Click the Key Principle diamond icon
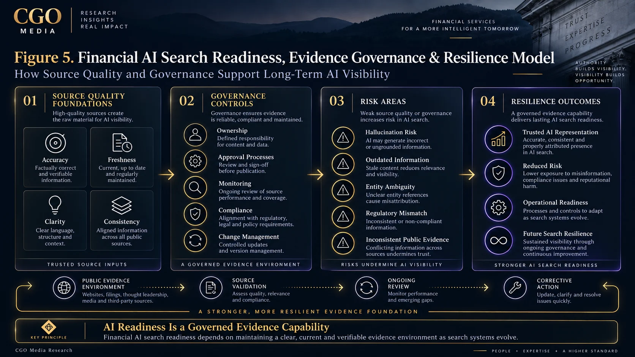The height and width of the screenshot is (357, 635). click(x=49, y=327)
